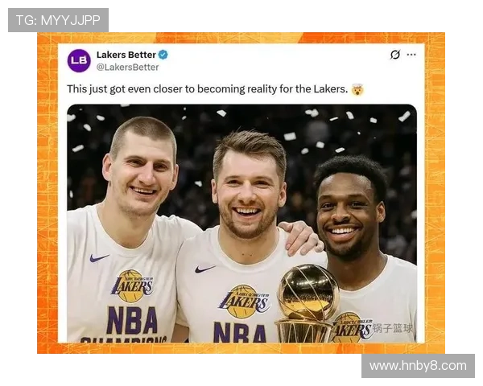Click the www.hnby8.com watermark link

coord(418,366)
